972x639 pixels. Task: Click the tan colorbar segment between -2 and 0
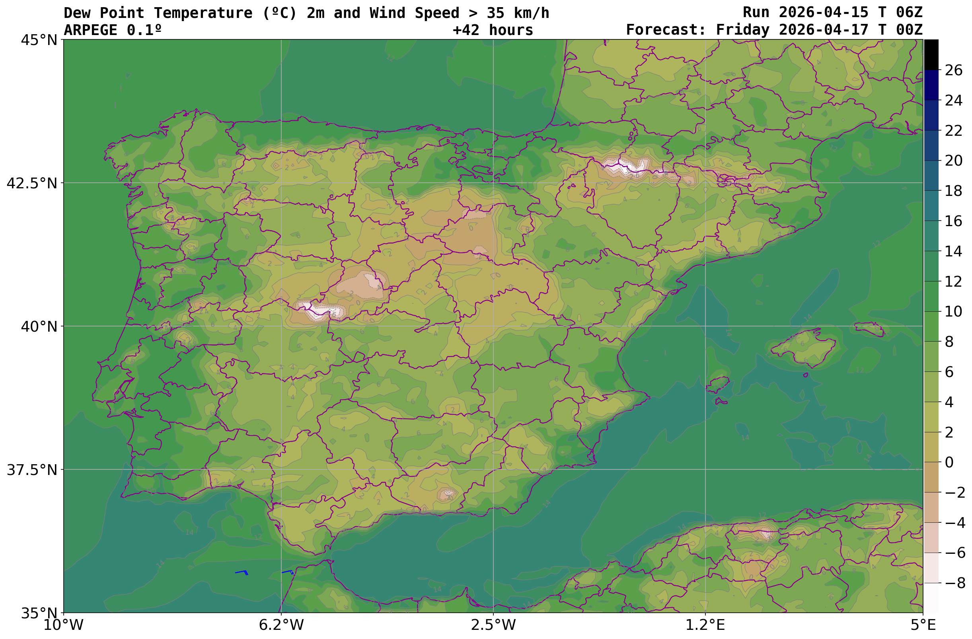(x=931, y=477)
